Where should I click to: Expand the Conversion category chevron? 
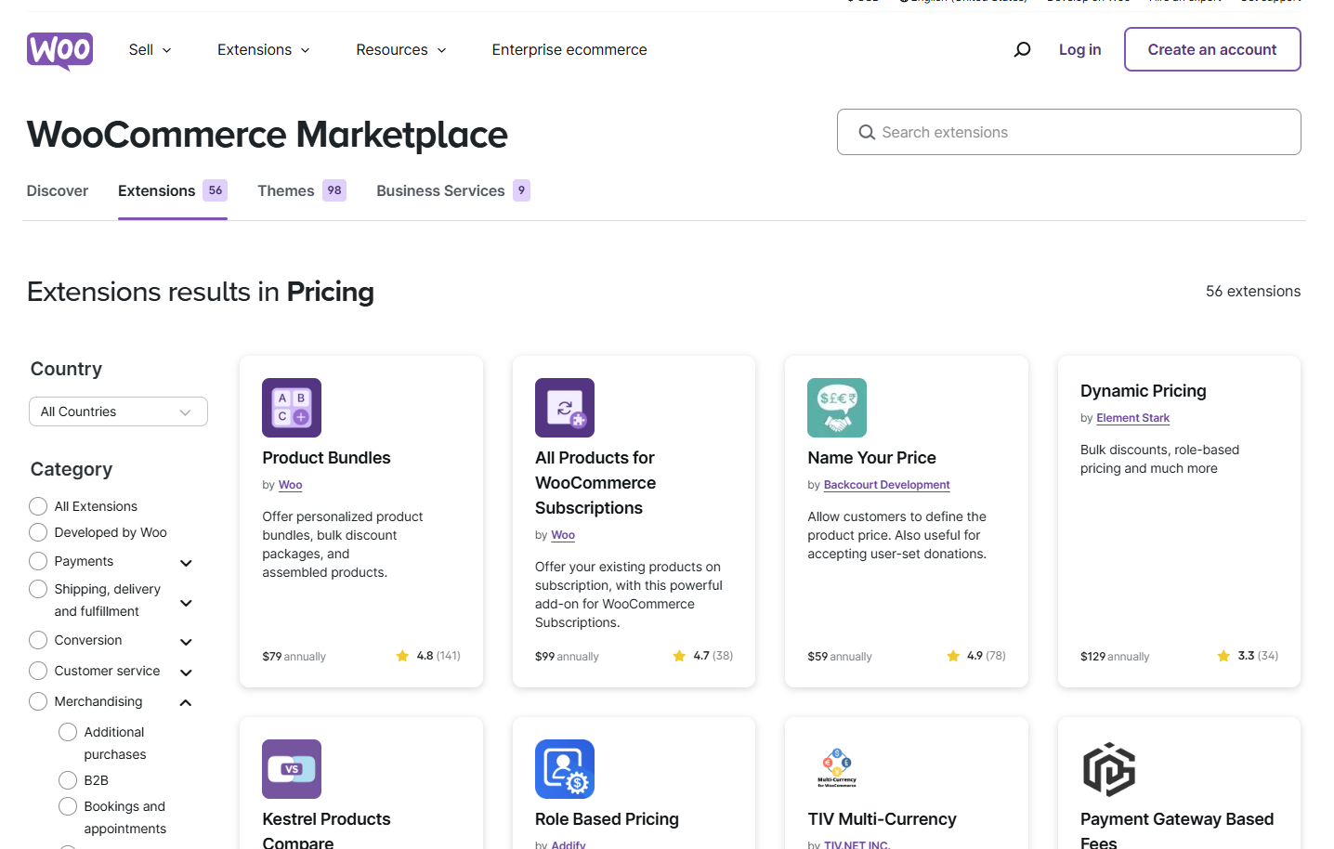click(186, 642)
